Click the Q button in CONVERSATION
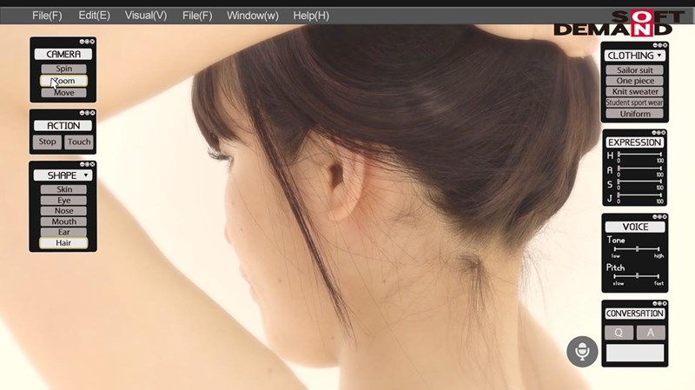This screenshot has height=390, width=695. 617,333
